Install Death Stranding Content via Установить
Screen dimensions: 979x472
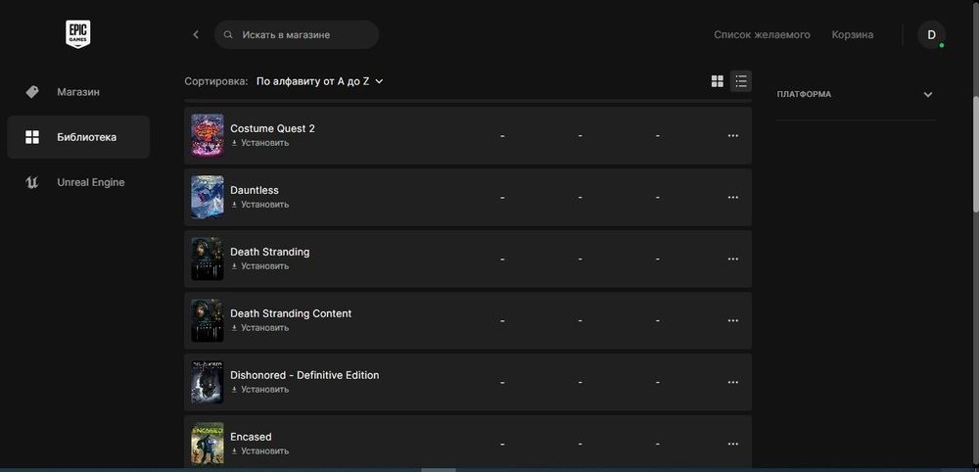[x=259, y=328]
